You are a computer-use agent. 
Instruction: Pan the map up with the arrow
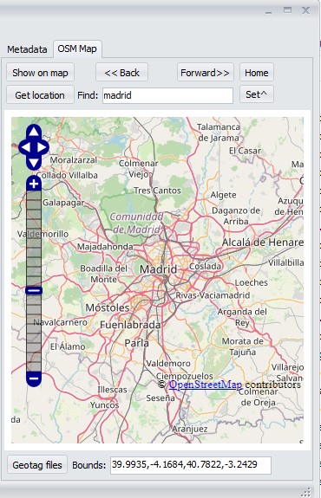(34, 131)
